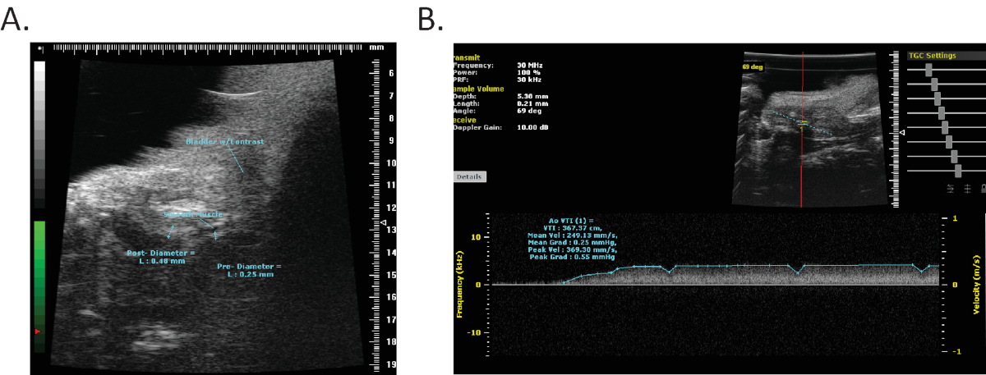This screenshot has width=986, height=375.
Task: Select the Depth value '5.30 mm'
Action: click(532, 96)
